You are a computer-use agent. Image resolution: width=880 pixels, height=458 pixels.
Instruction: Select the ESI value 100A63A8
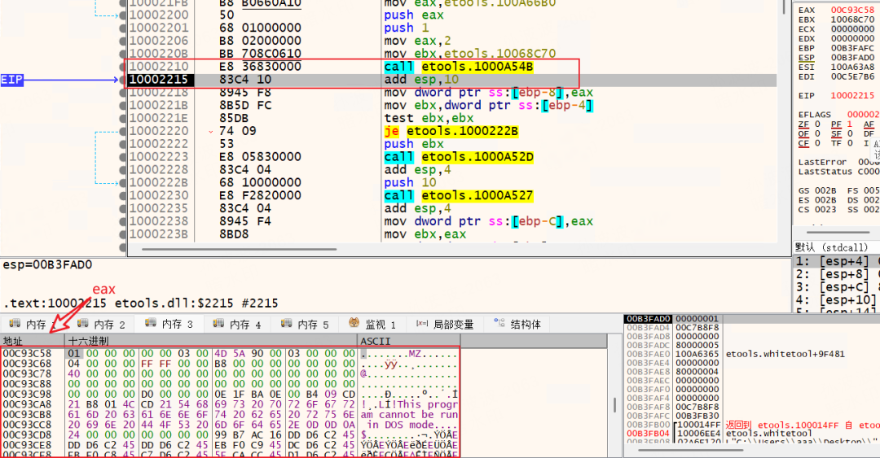pyautogui.click(x=852, y=68)
